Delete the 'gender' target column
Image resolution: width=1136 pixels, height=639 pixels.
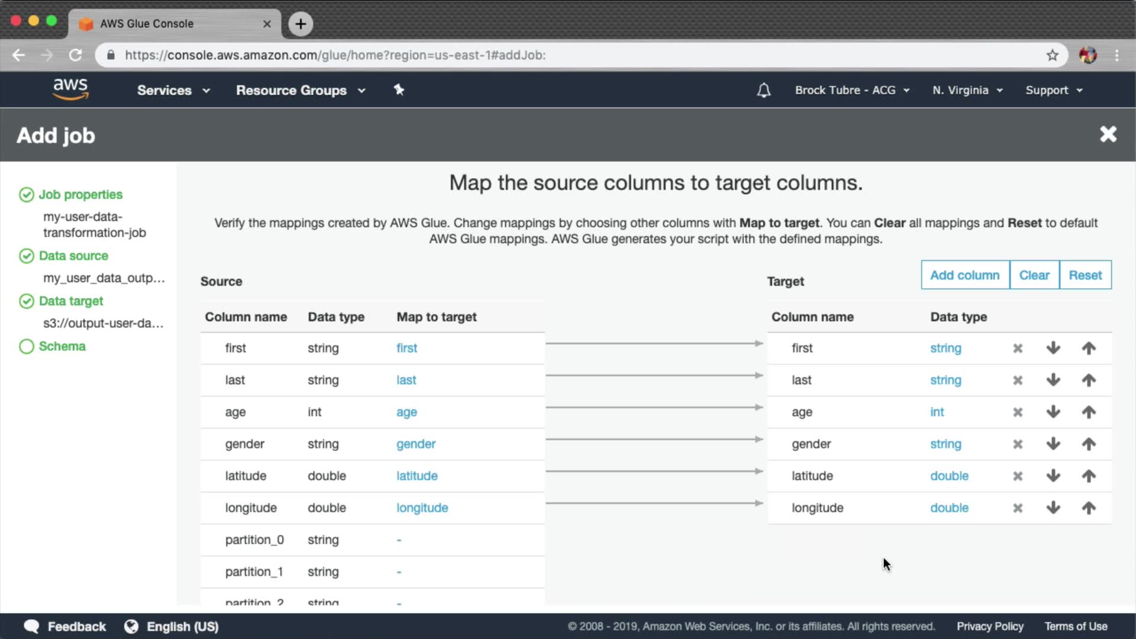click(x=1018, y=444)
